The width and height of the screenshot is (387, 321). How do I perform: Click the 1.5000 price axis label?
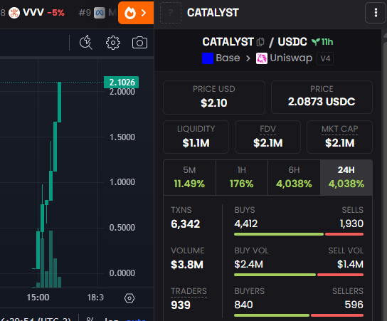click(122, 137)
